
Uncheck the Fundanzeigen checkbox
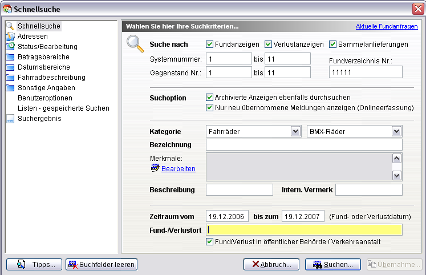tap(210, 45)
